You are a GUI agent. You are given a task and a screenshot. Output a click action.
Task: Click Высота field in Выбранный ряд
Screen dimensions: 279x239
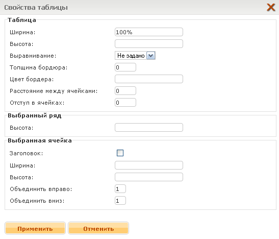tap(149, 128)
